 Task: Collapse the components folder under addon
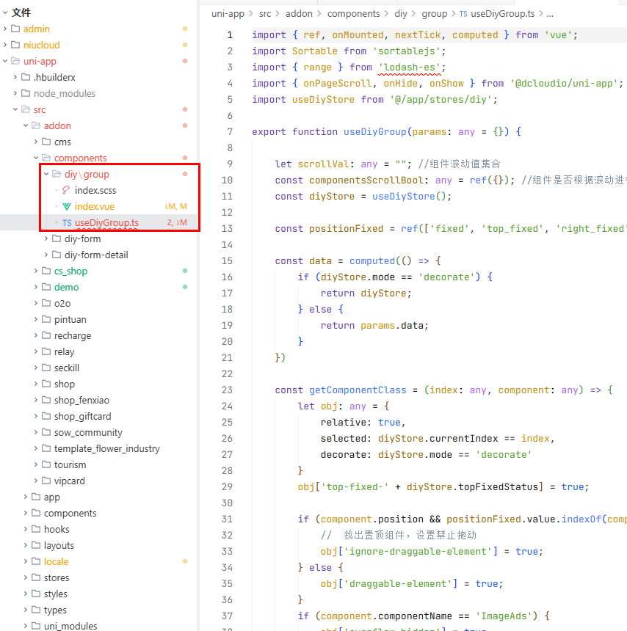pyautogui.click(x=36, y=158)
